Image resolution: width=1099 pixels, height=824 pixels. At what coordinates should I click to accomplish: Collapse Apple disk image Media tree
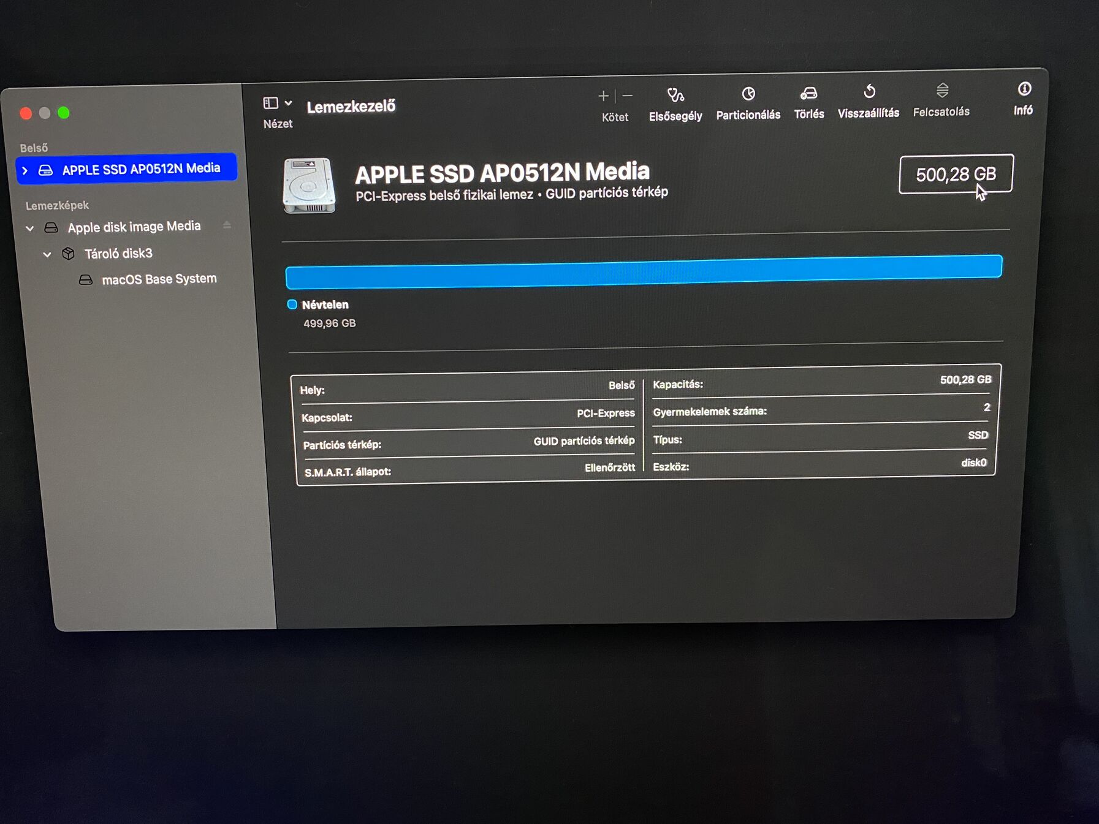click(x=29, y=229)
